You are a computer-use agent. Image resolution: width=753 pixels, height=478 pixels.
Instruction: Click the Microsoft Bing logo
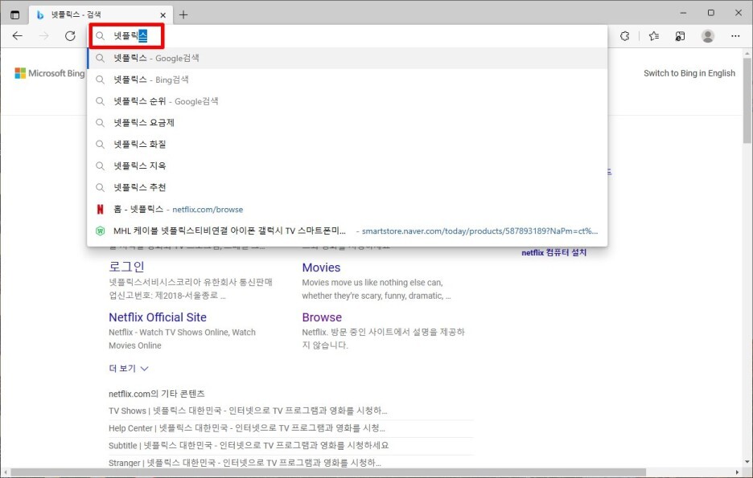coord(49,73)
